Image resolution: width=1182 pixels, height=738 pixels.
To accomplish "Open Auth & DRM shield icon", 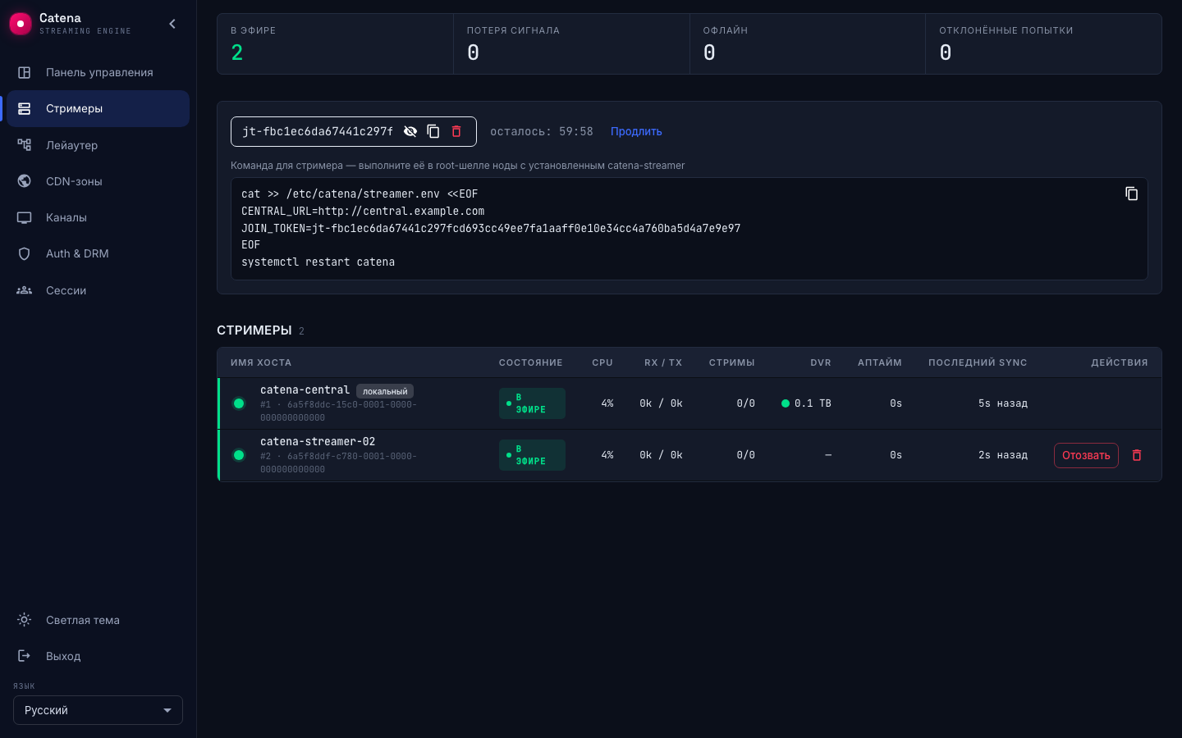I will 25,253.
